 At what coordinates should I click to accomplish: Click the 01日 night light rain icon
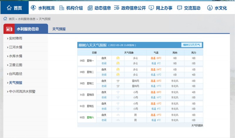click(118, 109)
